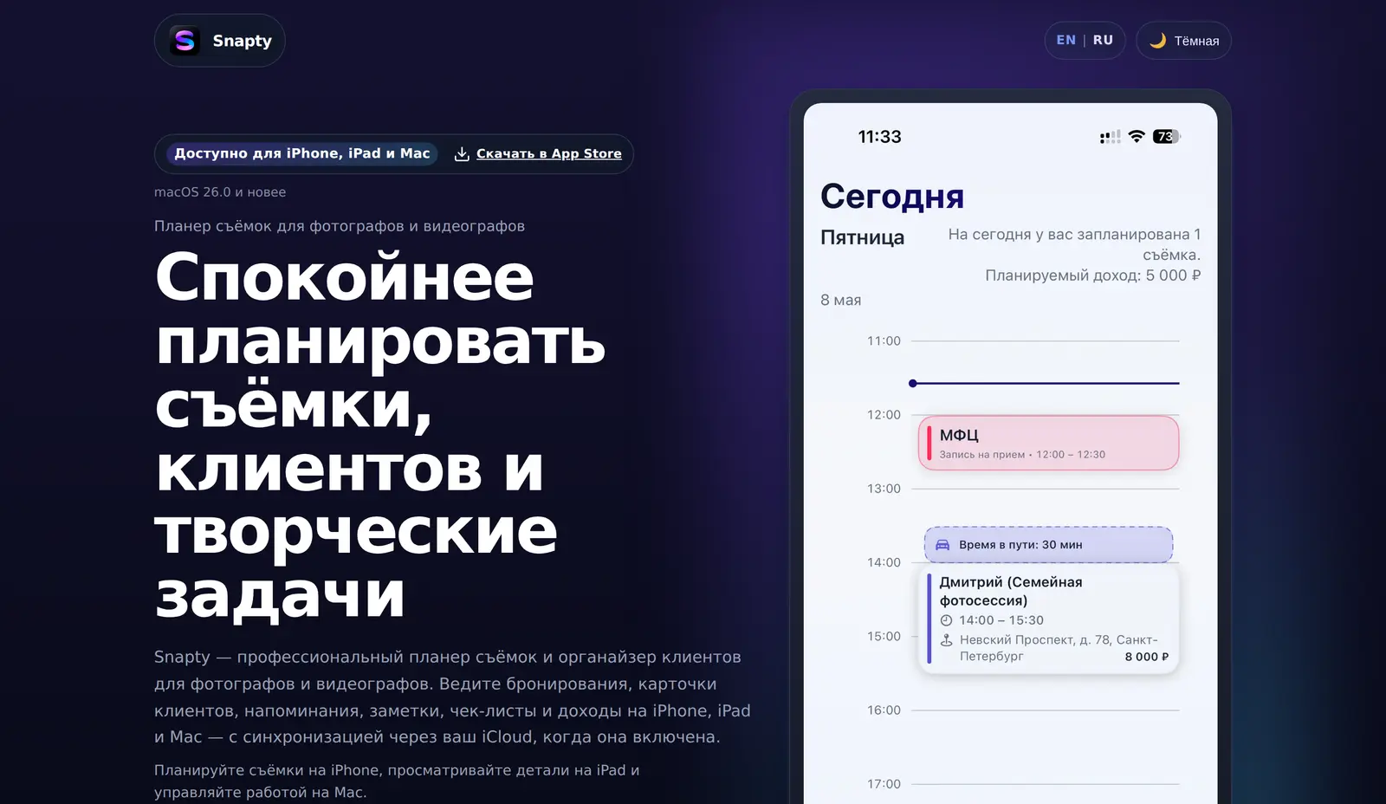Click the Планируемый доход: 5 000 ₽ text
This screenshot has width=1386, height=804.
(x=1092, y=276)
